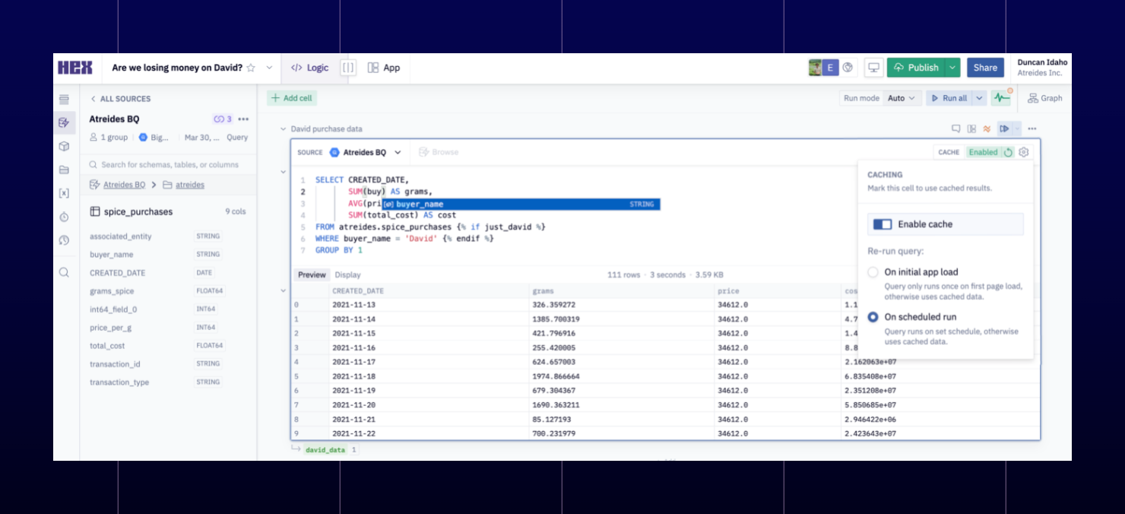Click the atreides schema breadcrumb link
1125x514 pixels.
coord(190,185)
